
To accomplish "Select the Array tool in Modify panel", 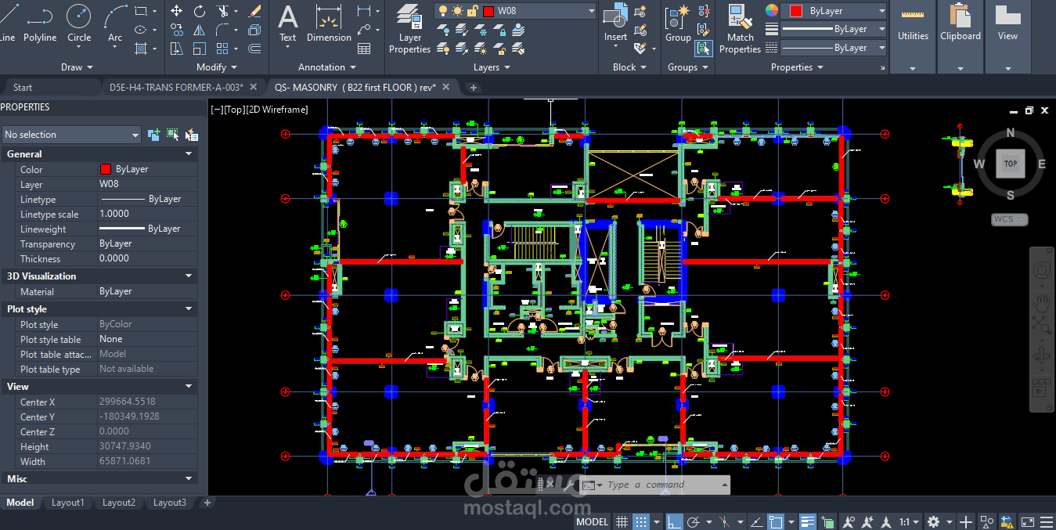I will click(x=222, y=49).
